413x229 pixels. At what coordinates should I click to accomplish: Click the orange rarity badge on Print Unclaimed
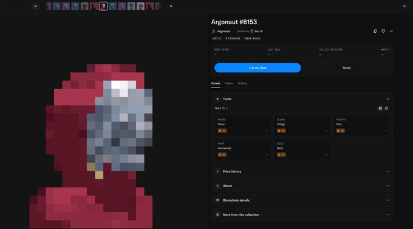(x=222, y=155)
